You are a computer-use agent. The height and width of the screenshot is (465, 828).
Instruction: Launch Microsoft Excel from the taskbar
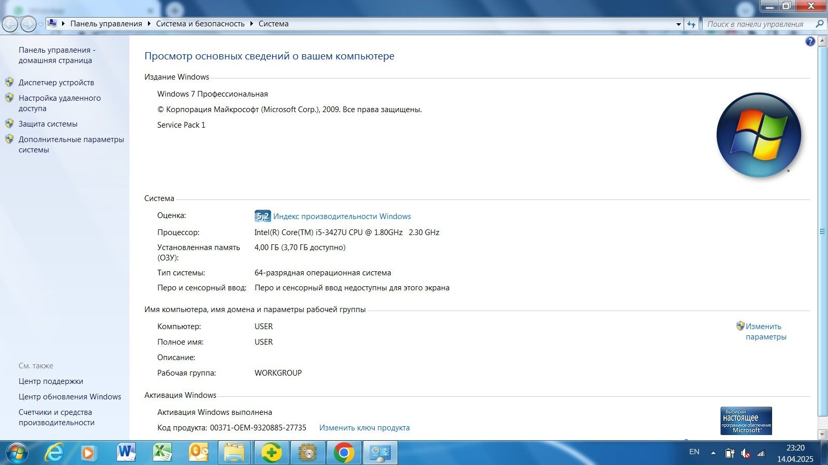(162, 453)
